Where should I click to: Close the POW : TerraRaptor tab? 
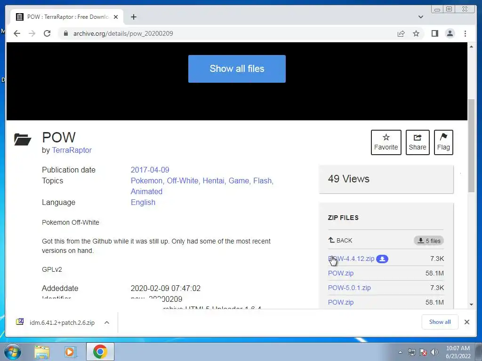tap(116, 17)
